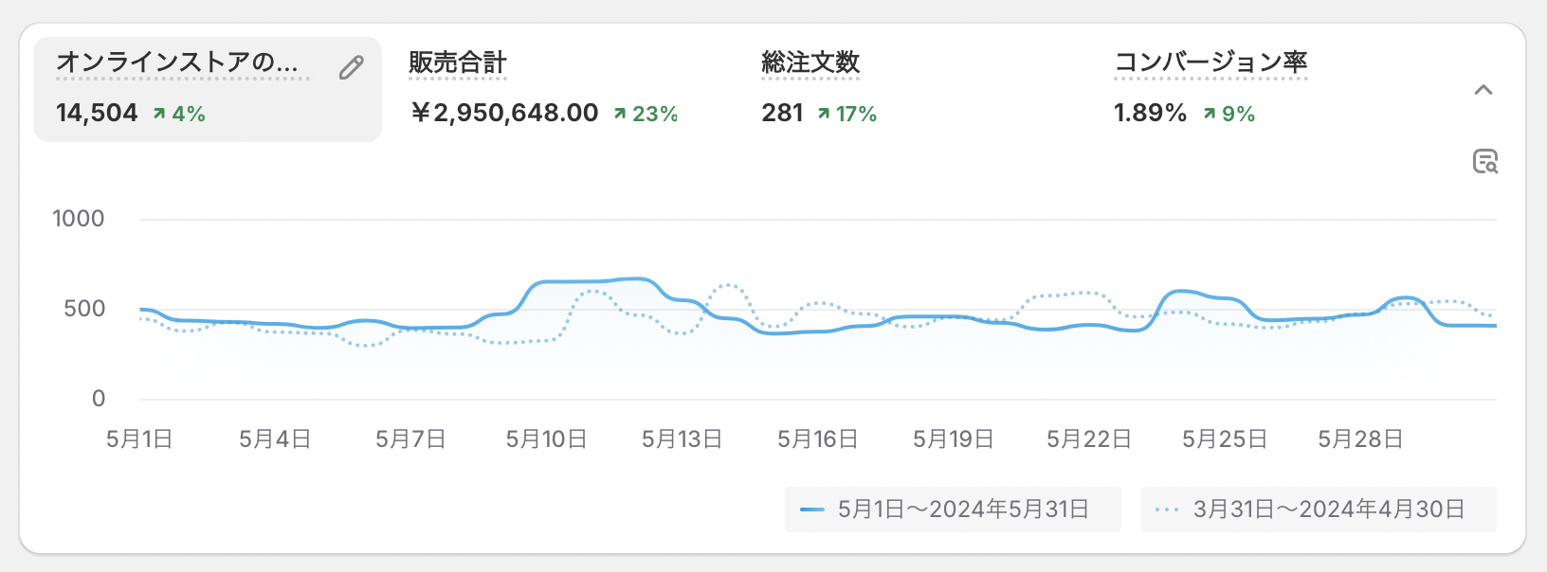Viewport: 1547px width, 572px height.
Task: Click the pencil edit icon on the selected metric
Action: 351,68
